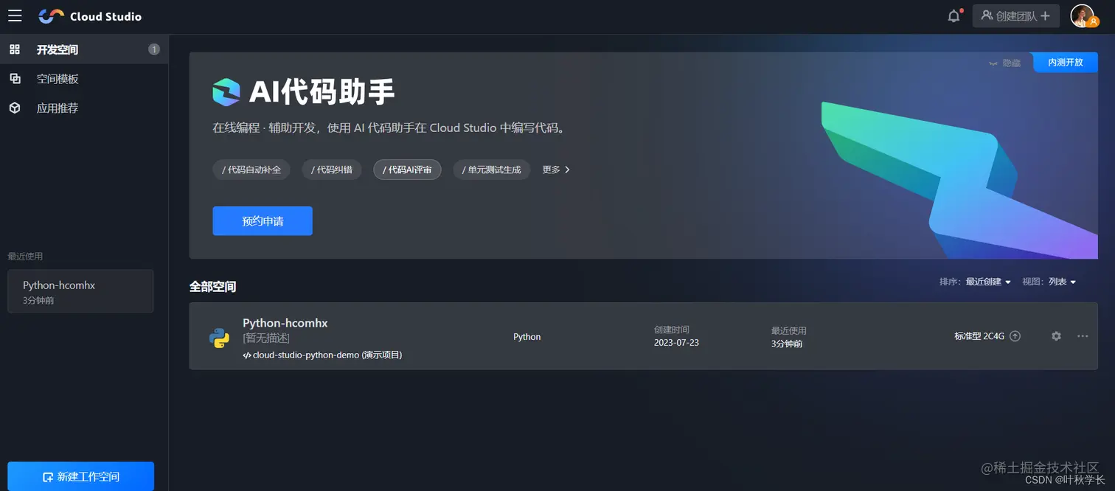Click the 新建工作空间 button
The image size is (1115, 491).
pyautogui.click(x=80, y=476)
